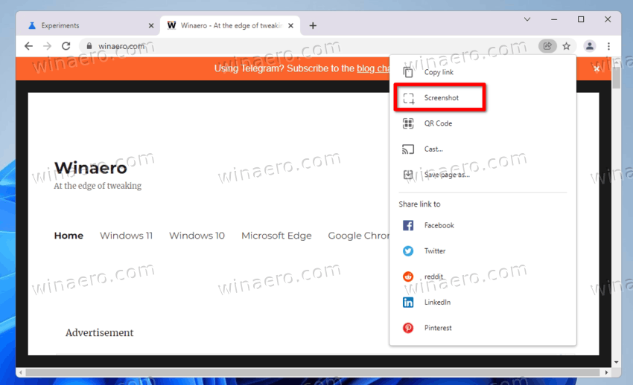This screenshot has width=633, height=385.
Task: Share link to reddit
Action: click(x=483, y=276)
